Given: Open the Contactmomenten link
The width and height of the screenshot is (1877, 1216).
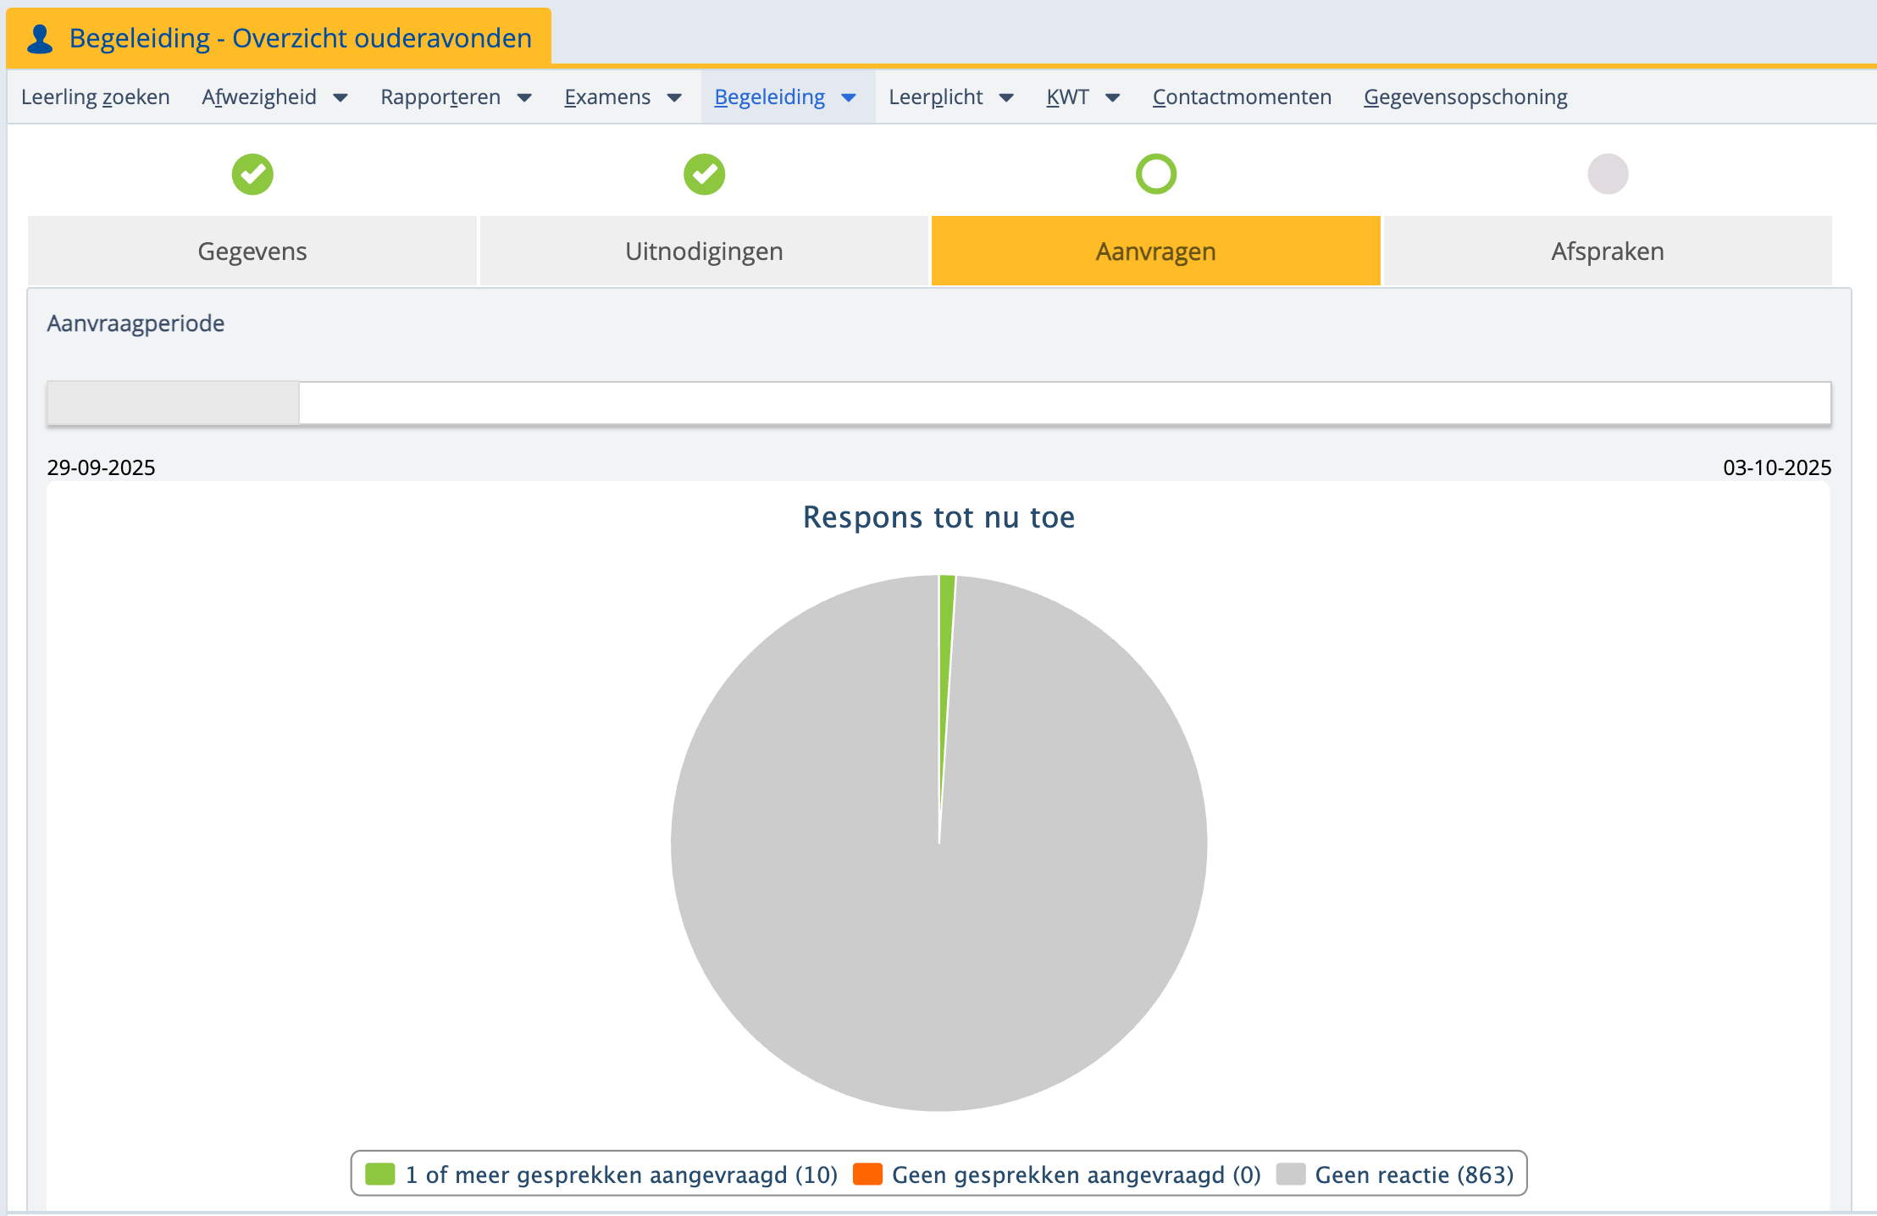Looking at the screenshot, I should click(1242, 97).
